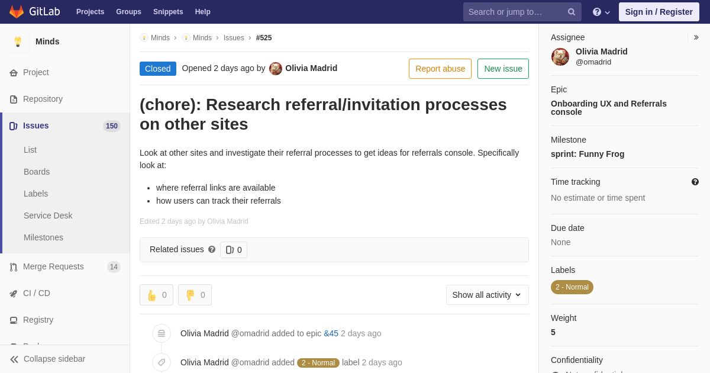Open the Show all activity dropdown

point(488,295)
